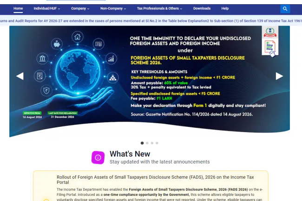Select the first carousel dot indicator
302x201 pixels.
coord(142,143)
